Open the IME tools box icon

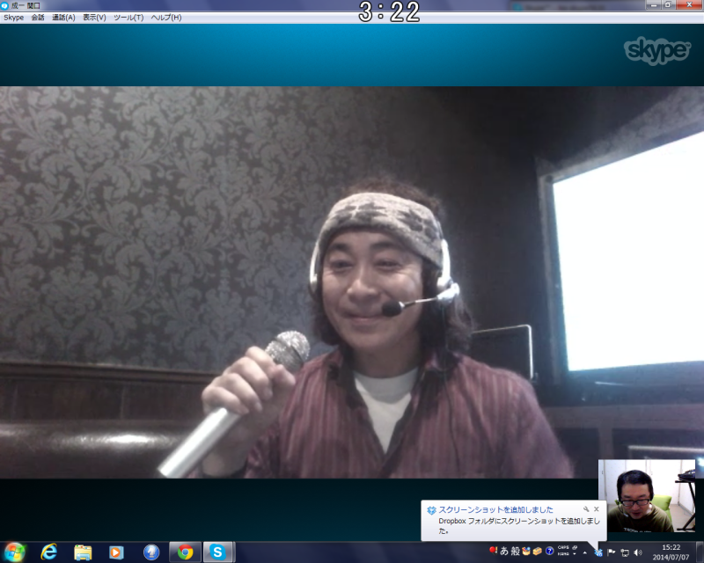pos(526,551)
